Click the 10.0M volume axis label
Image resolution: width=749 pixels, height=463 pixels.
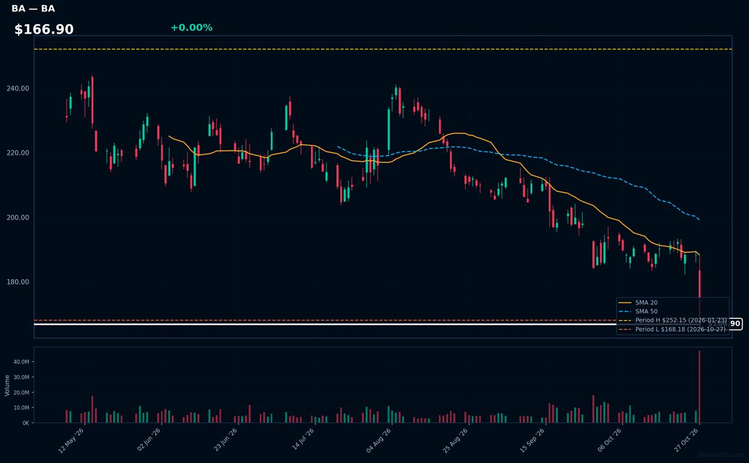22,407
